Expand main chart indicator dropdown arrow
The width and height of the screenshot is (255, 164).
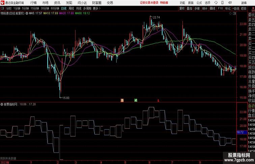[x=27, y=13]
